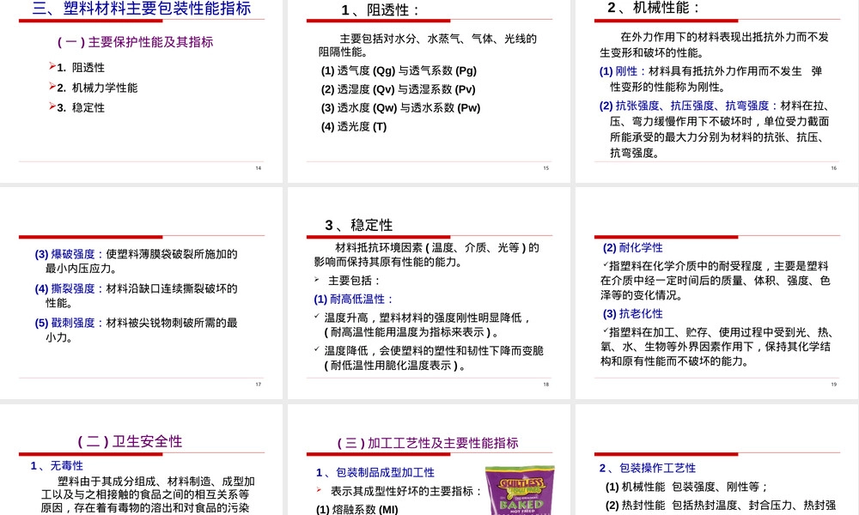Viewport: 859px width, 515px height.
Task: Select the bullet 主要包括:
Action: point(347,281)
